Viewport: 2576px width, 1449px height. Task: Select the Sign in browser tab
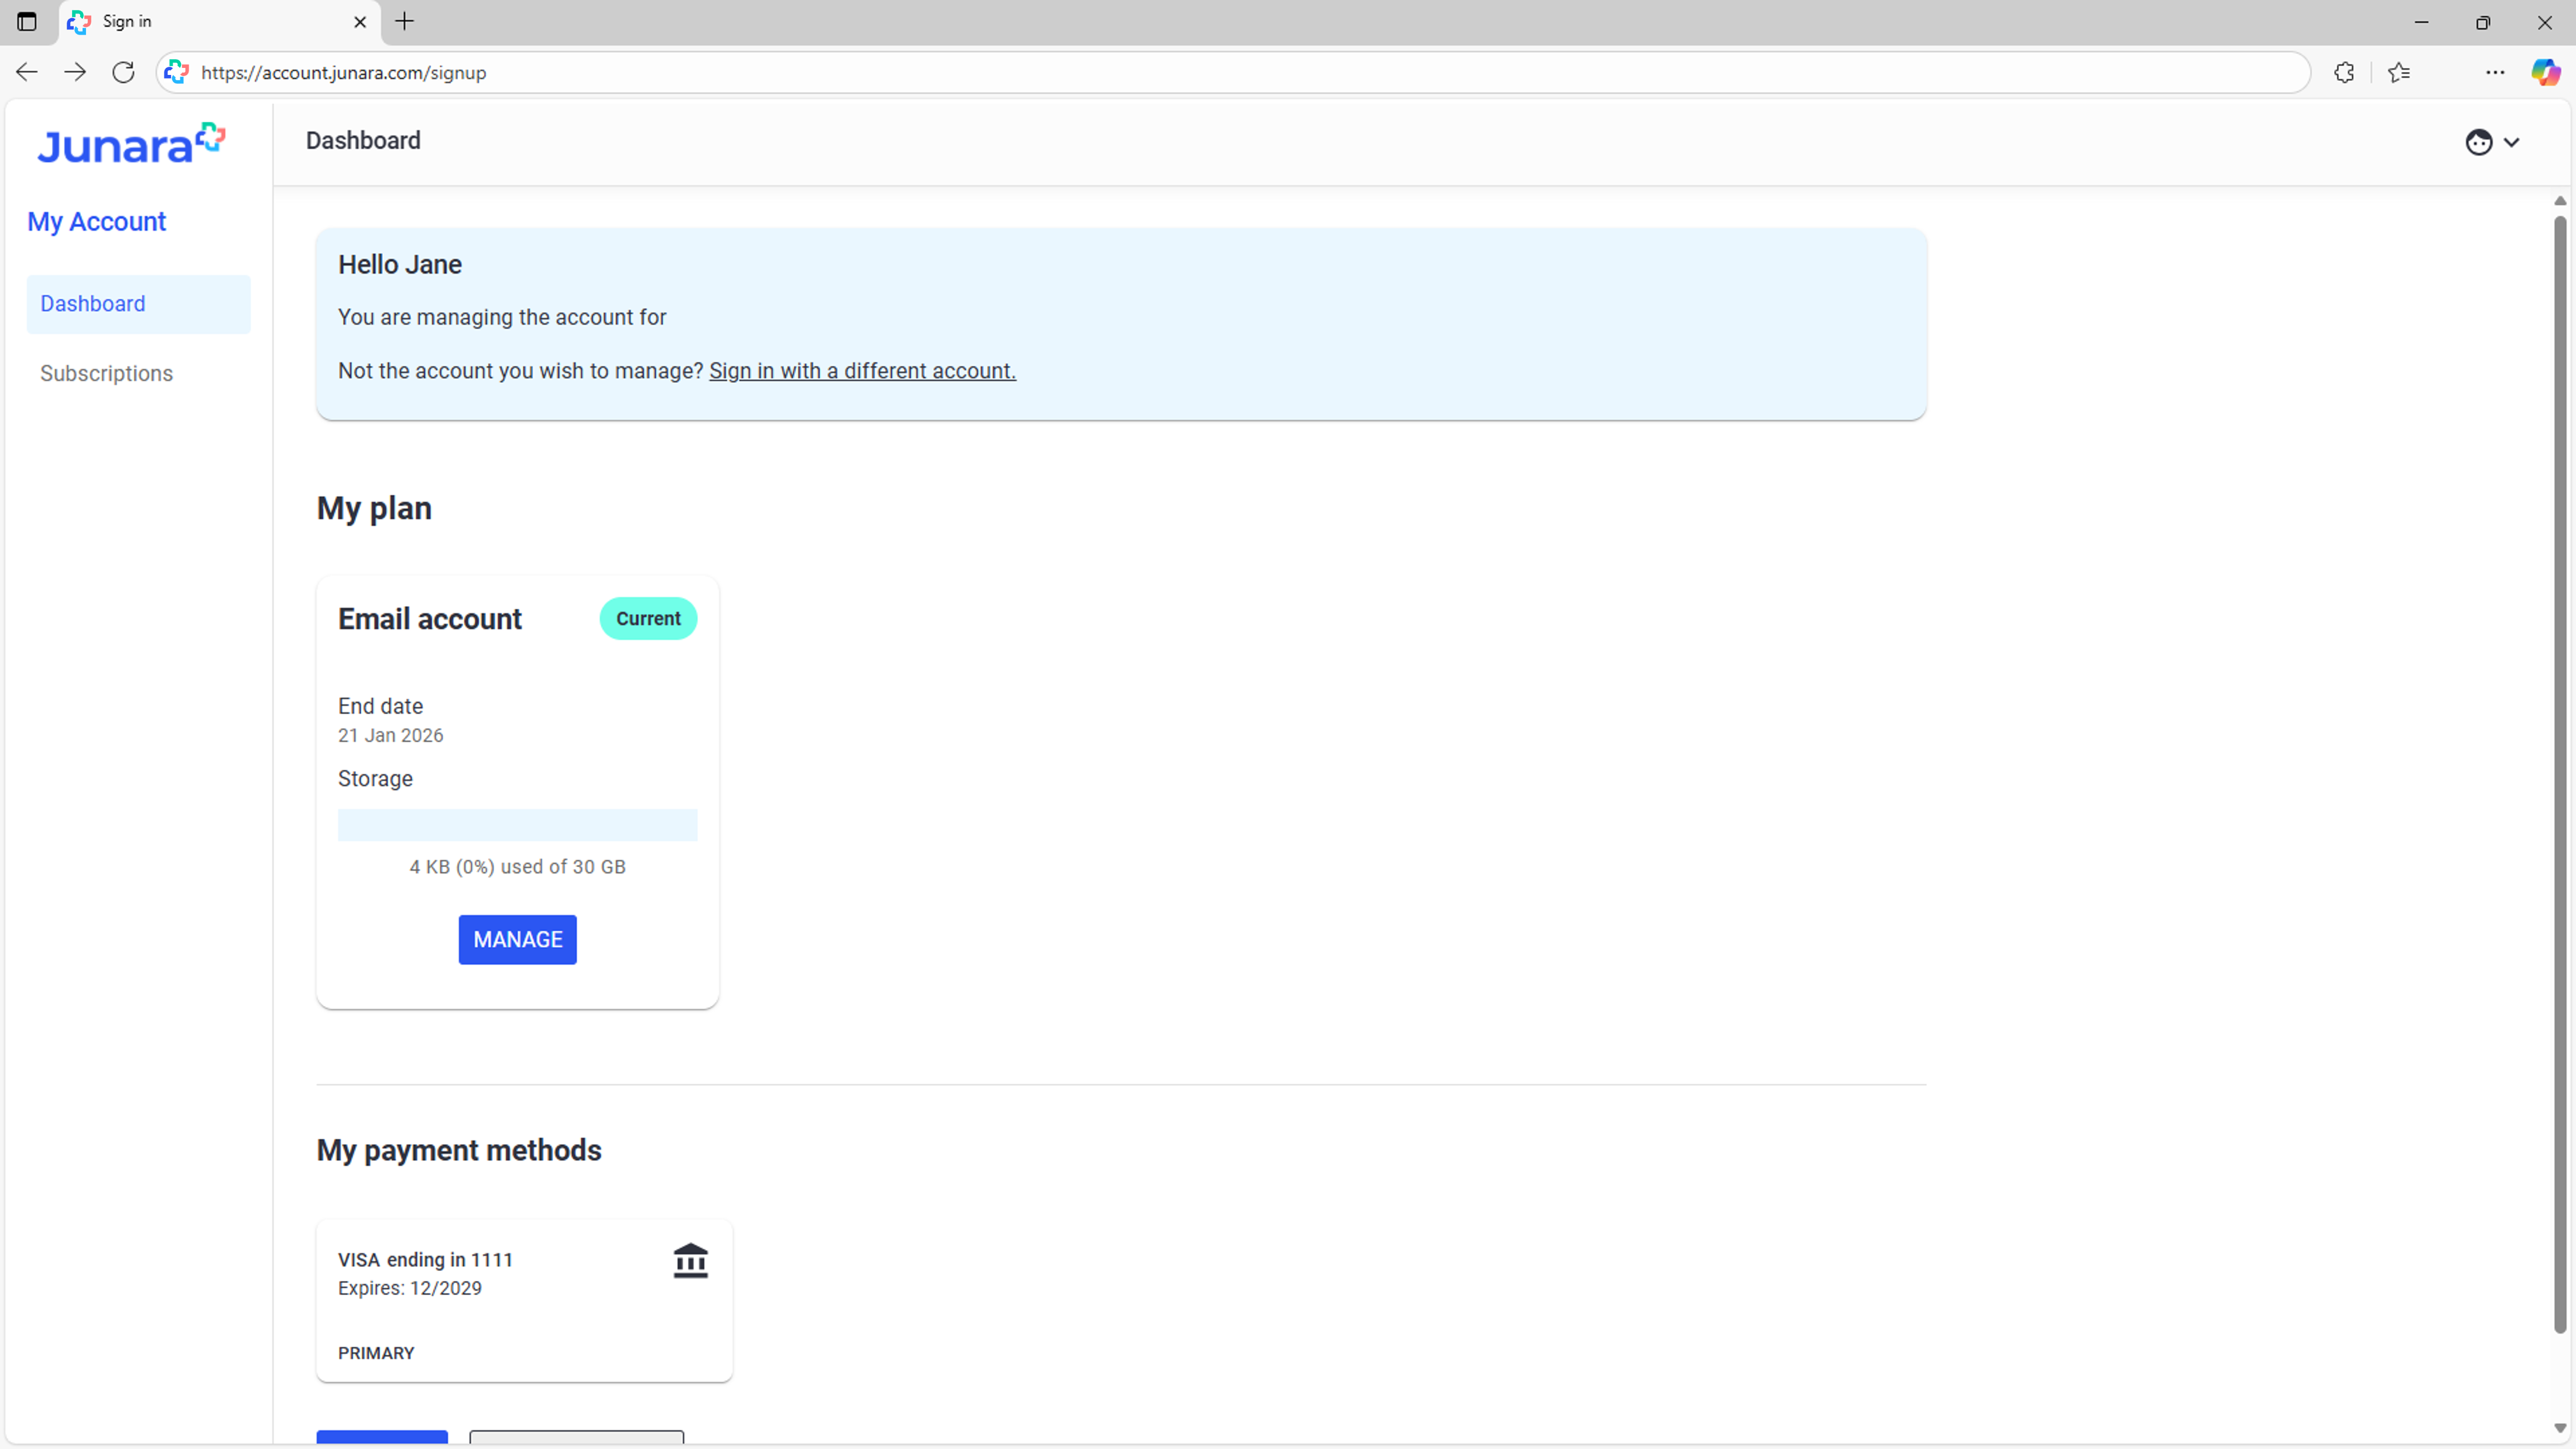click(x=219, y=22)
